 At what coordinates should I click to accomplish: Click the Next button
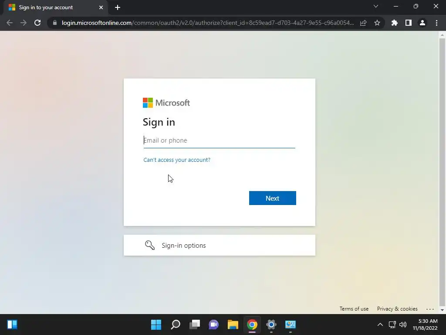coord(273,198)
